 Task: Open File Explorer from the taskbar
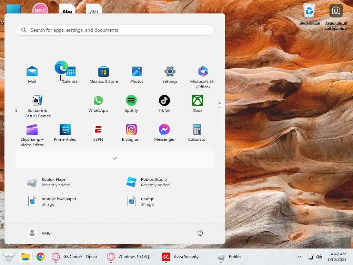tap(26, 257)
